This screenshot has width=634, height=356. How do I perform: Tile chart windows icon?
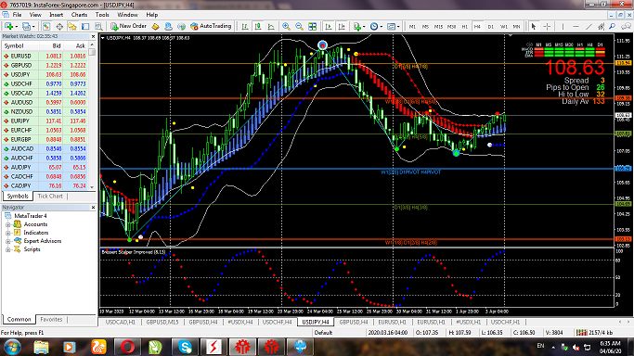[x=312, y=26]
